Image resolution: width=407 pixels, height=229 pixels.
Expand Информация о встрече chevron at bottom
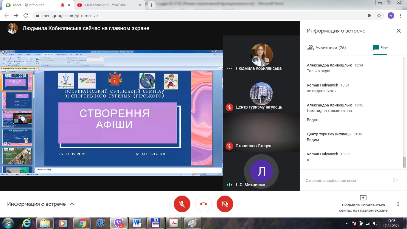[x=72, y=204]
